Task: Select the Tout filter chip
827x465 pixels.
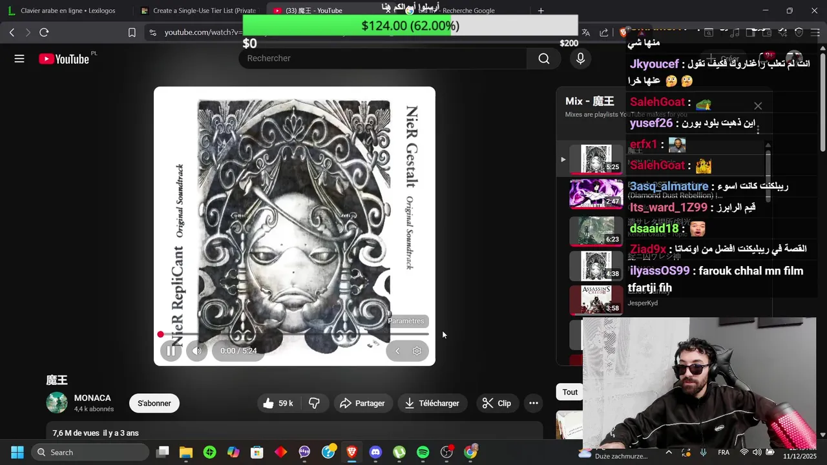Action: 570,392
